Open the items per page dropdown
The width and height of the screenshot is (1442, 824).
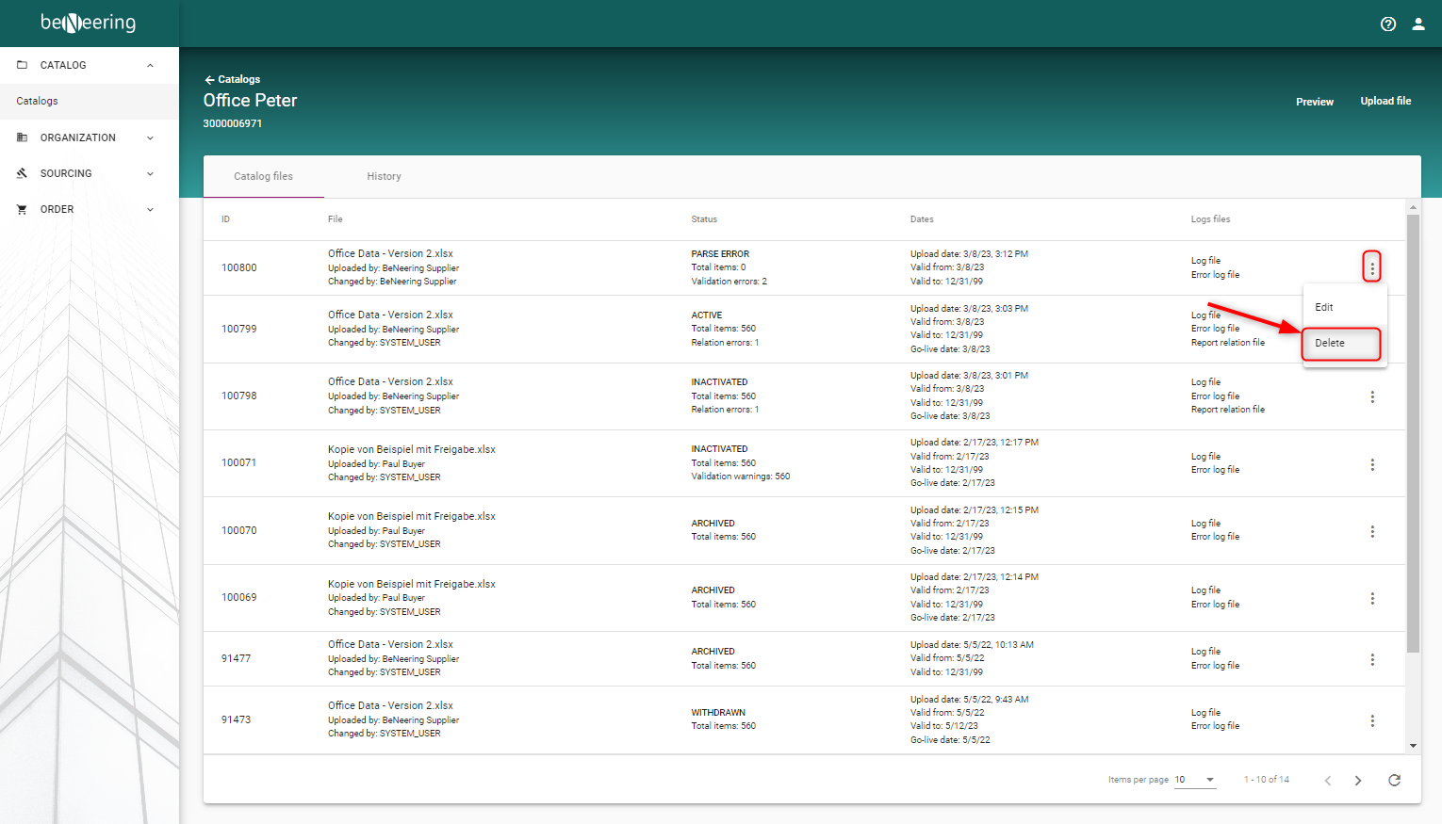pyautogui.click(x=1194, y=779)
